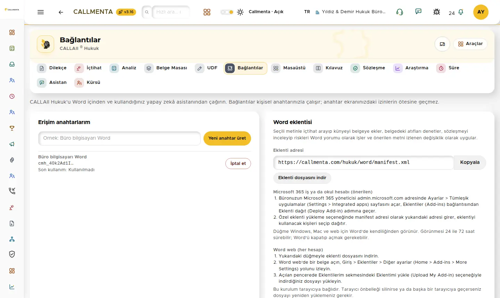This screenshot has width=500, height=298.
Task: Open support via the headset icon
Action: (x=400, y=12)
